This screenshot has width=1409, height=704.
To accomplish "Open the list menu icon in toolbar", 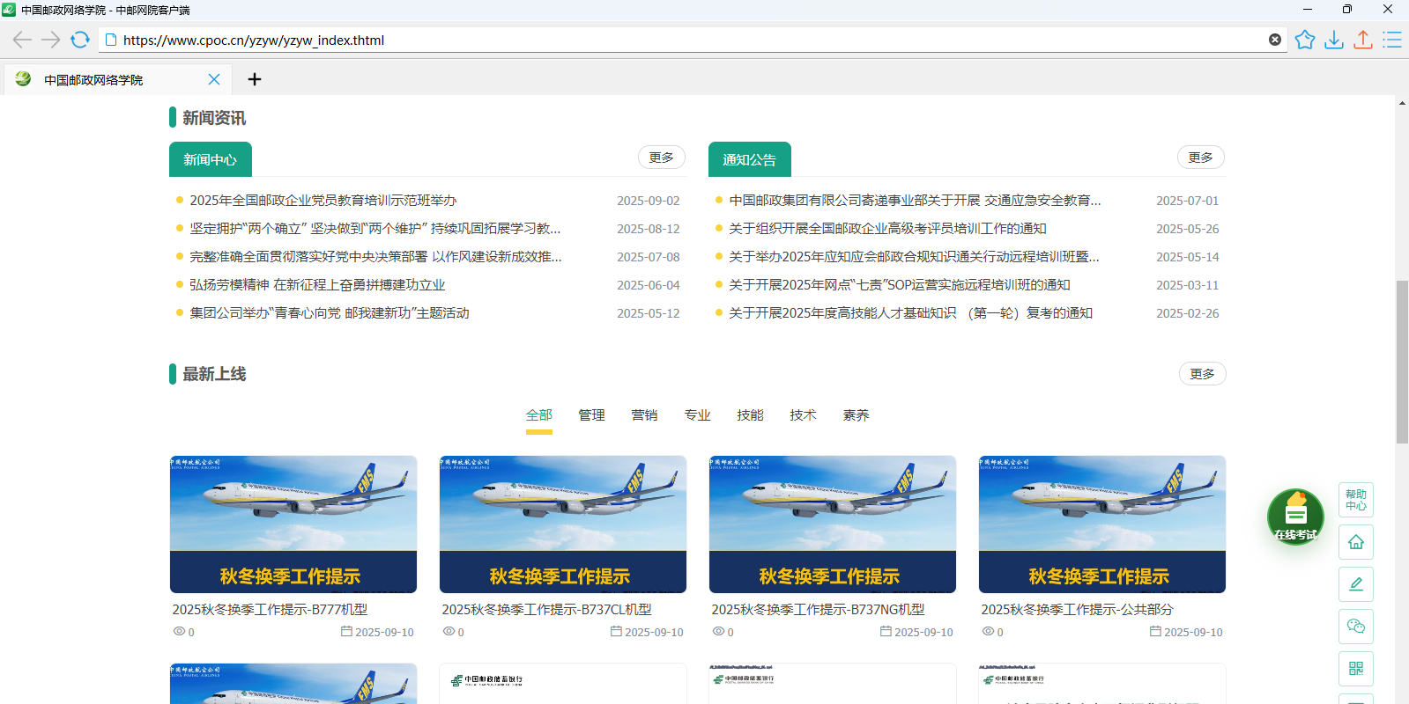I will (1392, 40).
